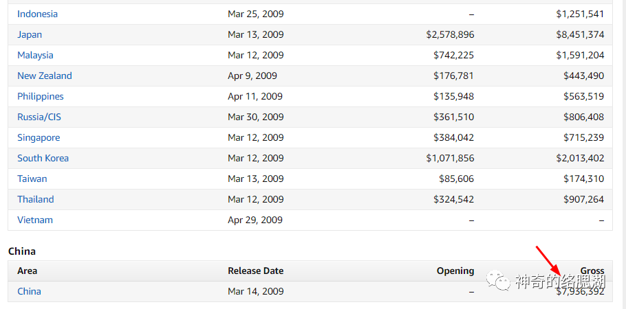Click the China section heading

pyautogui.click(x=22, y=251)
